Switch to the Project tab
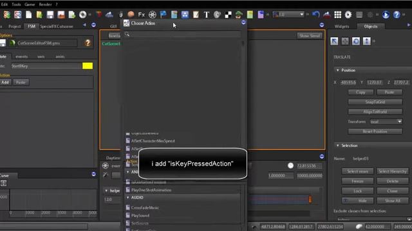This screenshot has height=231, width=412. click(x=14, y=26)
